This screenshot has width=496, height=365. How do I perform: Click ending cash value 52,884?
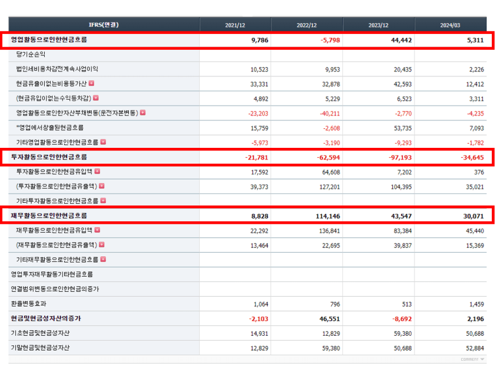coord(475,348)
